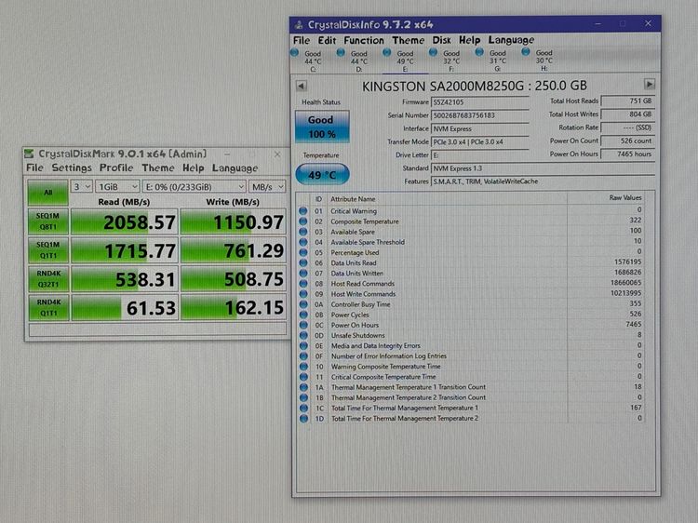This screenshot has height=523, width=698.
Task: Open the Language menu in CrystalDiskInfo
Action: coord(511,41)
